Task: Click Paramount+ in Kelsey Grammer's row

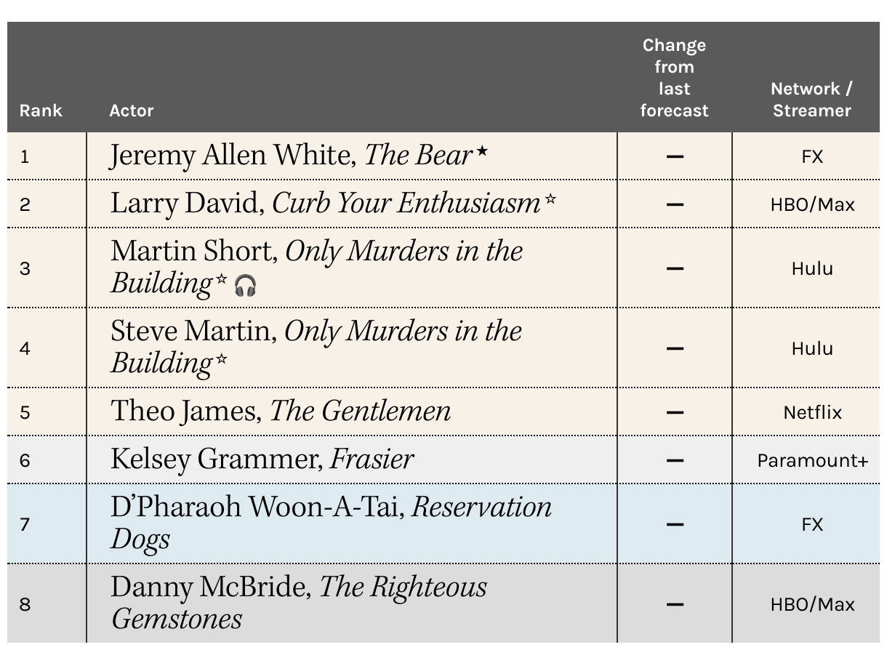Action: [812, 460]
